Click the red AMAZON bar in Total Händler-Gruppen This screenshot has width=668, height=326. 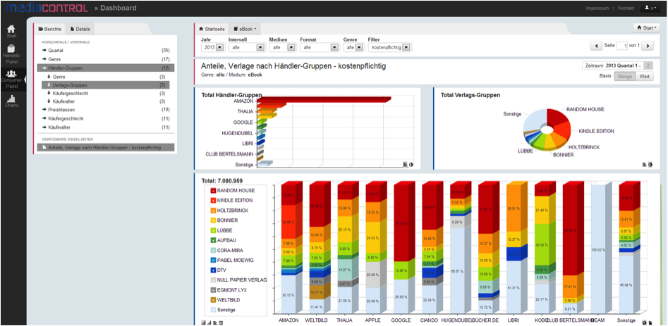(x=323, y=100)
